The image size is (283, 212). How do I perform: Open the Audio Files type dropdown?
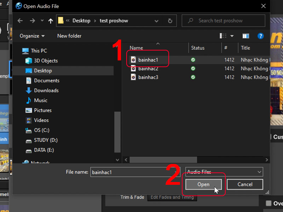224,172
